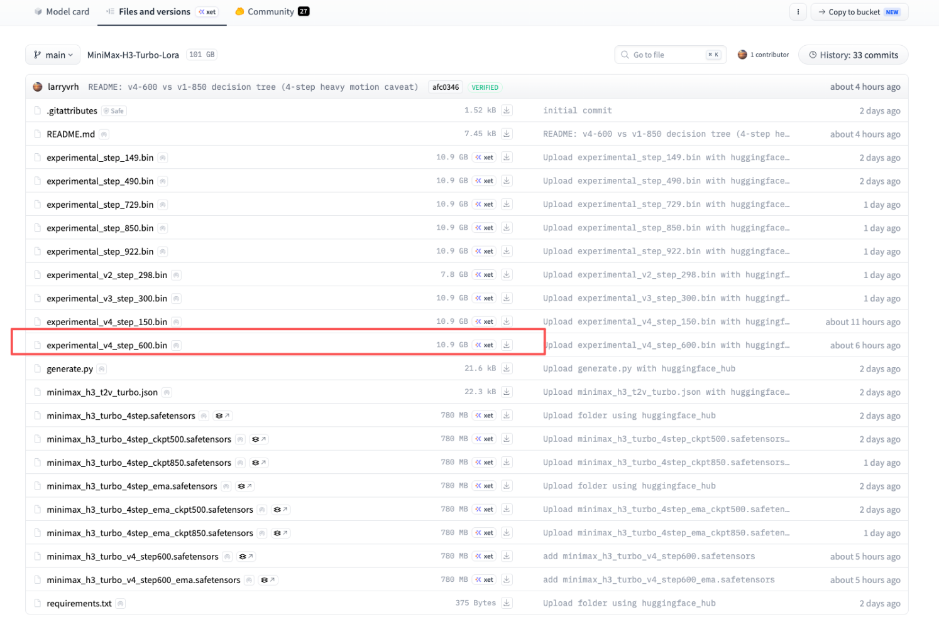This screenshot has width=939, height=622.
Task: Open the main branch dropdown
Action: [x=53, y=55]
